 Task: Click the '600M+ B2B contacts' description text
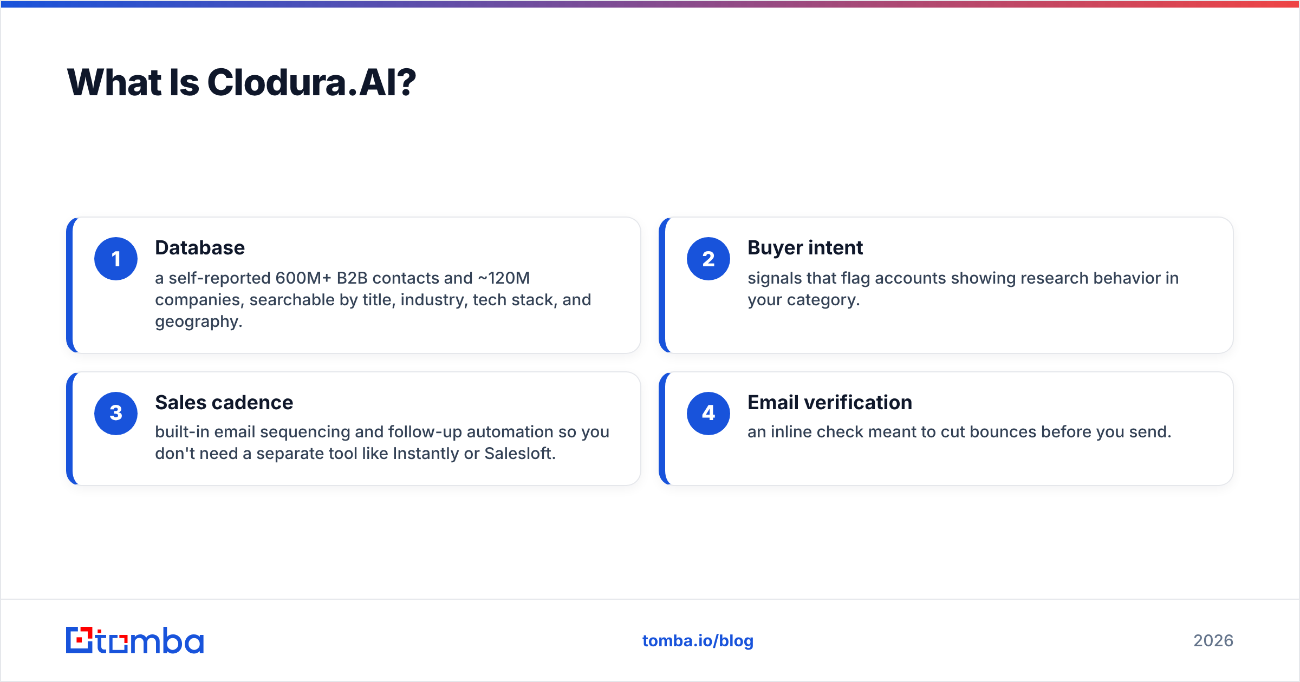click(x=373, y=299)
